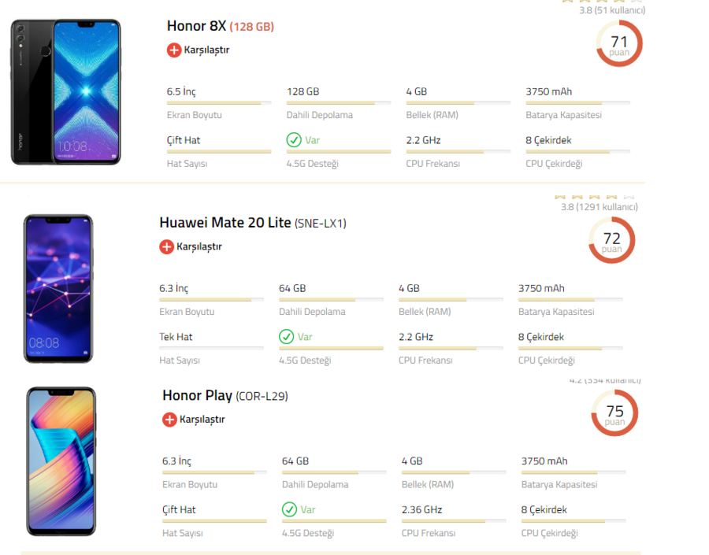The height and width of the screenshot is (555, 709).
Task: Click the Honor 8X phone image
Action: pos(65,92)
